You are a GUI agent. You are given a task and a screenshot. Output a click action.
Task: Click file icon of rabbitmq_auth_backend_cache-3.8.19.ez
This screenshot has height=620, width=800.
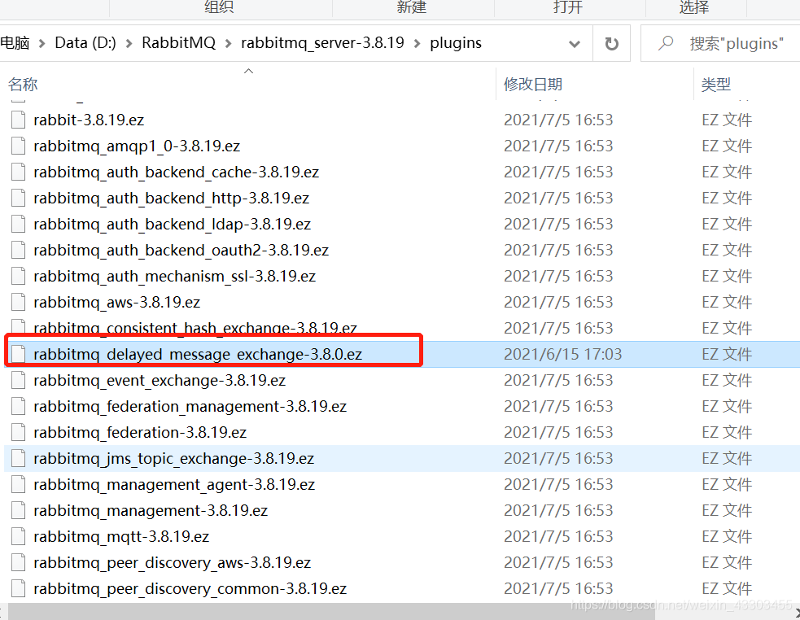[19, 172]
